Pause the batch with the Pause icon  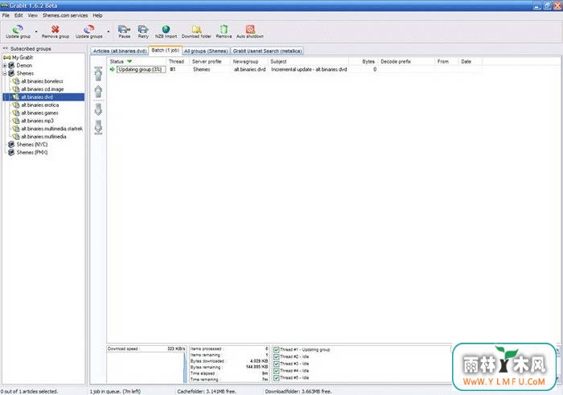click(124, 29)
